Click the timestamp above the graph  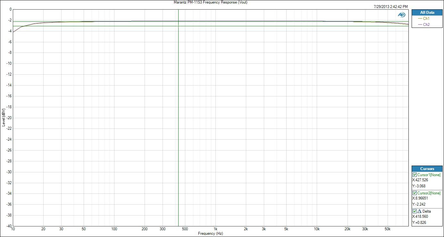coord(391,6)
